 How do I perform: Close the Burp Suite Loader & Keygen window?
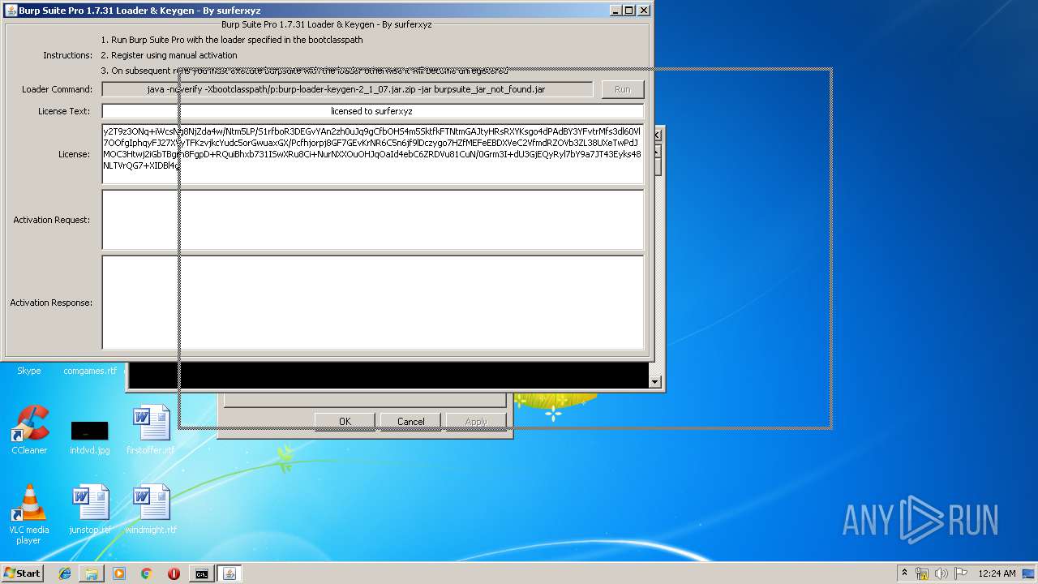click(x=644, y=10)
